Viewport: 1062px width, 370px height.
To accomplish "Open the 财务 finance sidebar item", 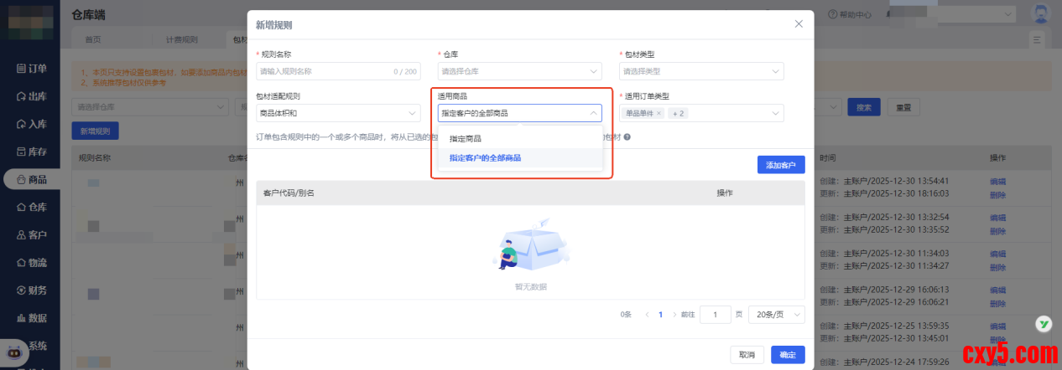I will 31,290.
